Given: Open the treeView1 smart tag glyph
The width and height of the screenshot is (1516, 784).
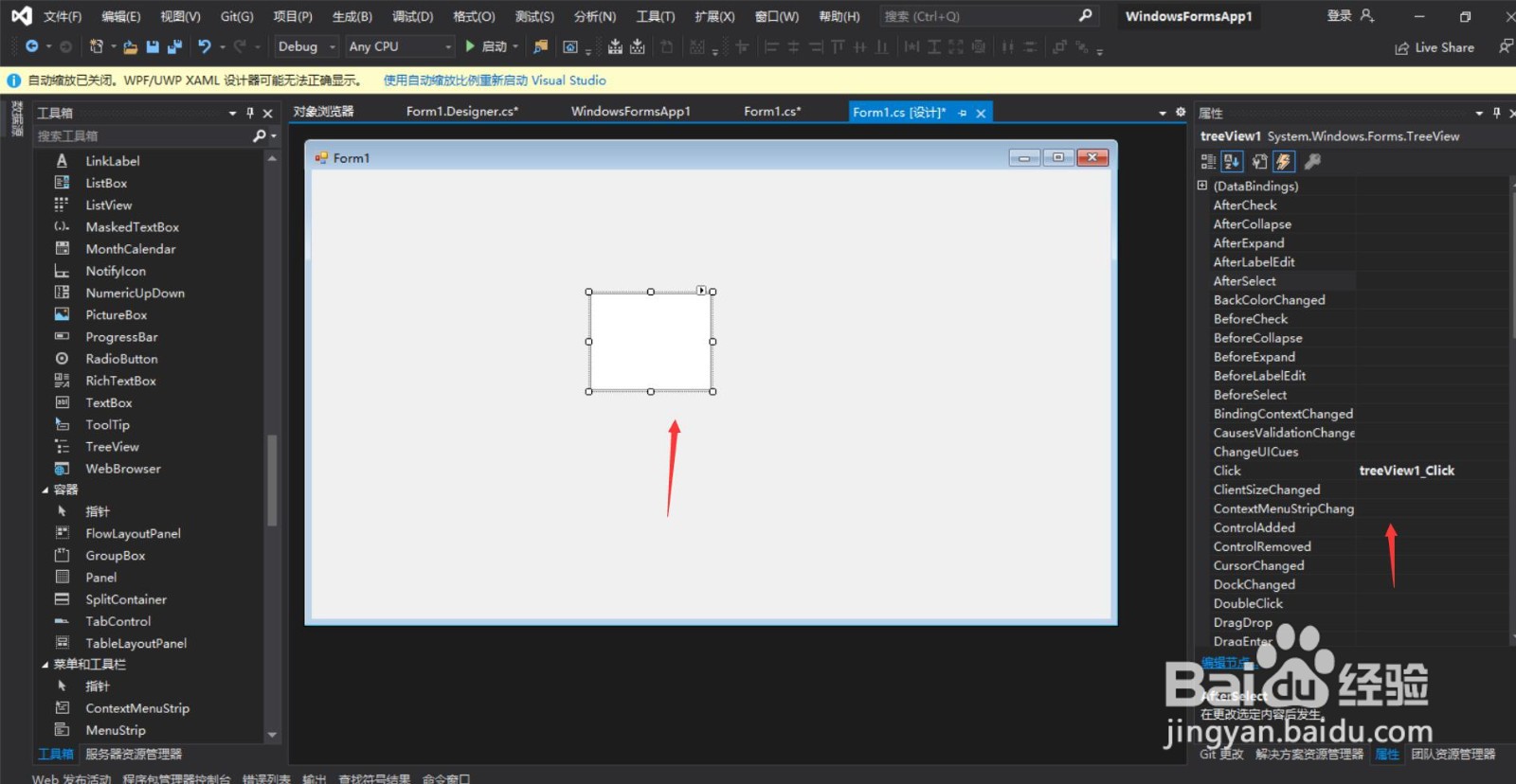Looking at the screenshot, I should point(701,290).
